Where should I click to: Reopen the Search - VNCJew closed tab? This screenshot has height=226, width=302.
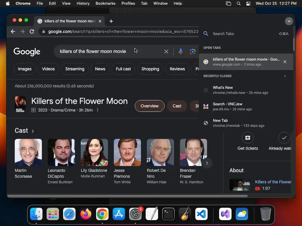pyautogui.click(x=246, y=107)
